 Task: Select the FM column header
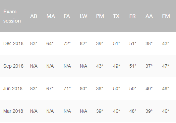pyautogui.click(x=166, y=16)
